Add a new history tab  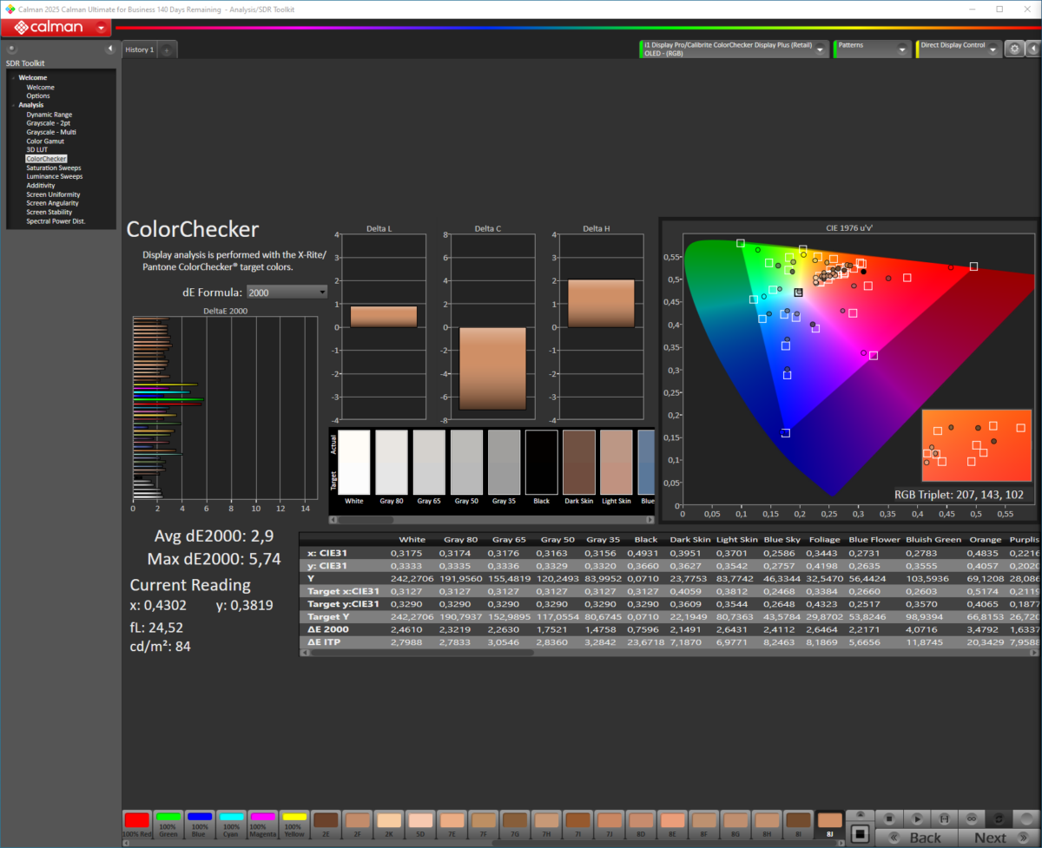(167, 50)
